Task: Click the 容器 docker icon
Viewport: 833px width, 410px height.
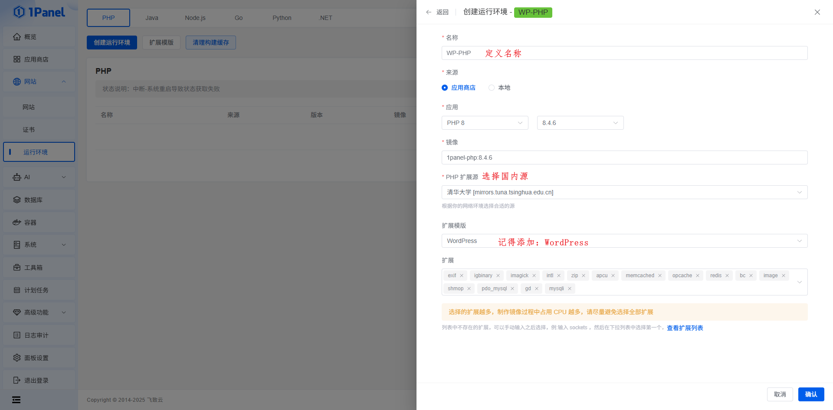Action: [x=17, y=223]
